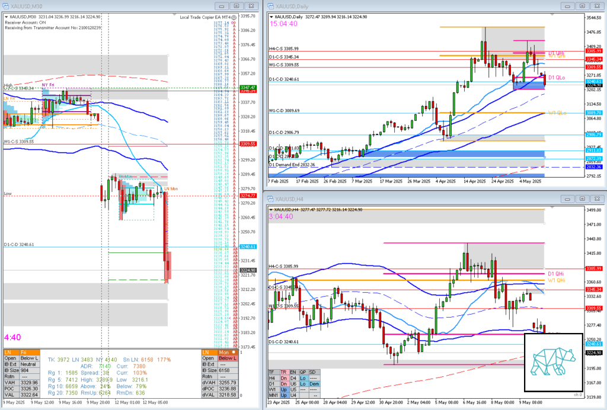Click the dPOC value 3236.88
607x410 pixels.
click(x=228, y=389)
